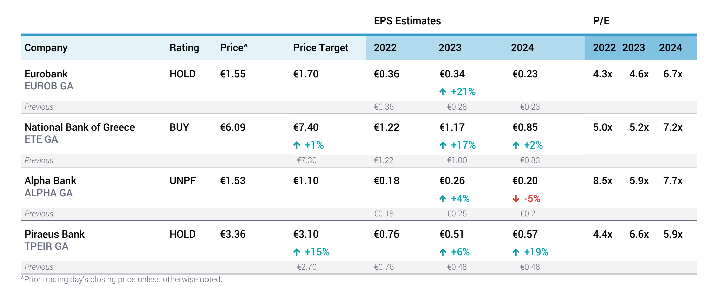Click the EPS Estimates group heading
The height and width of the screenshot is (295, 719).
point(407,21)
